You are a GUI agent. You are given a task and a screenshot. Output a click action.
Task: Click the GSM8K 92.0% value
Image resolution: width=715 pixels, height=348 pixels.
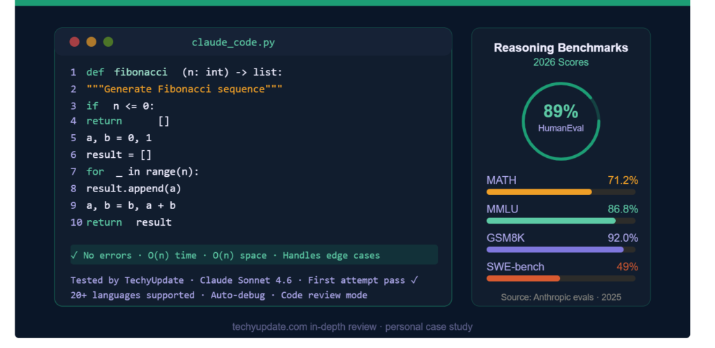pyautogui.click(x=622, y=238)
